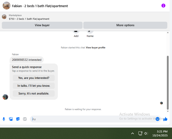Send 'Sorry, it's not available.' response
Screen dimensions: 172x139
34,93
